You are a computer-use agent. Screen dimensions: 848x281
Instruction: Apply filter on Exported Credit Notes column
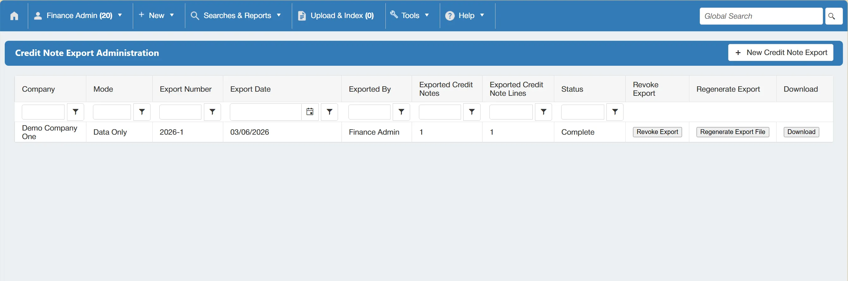click(x=472, y=112)
